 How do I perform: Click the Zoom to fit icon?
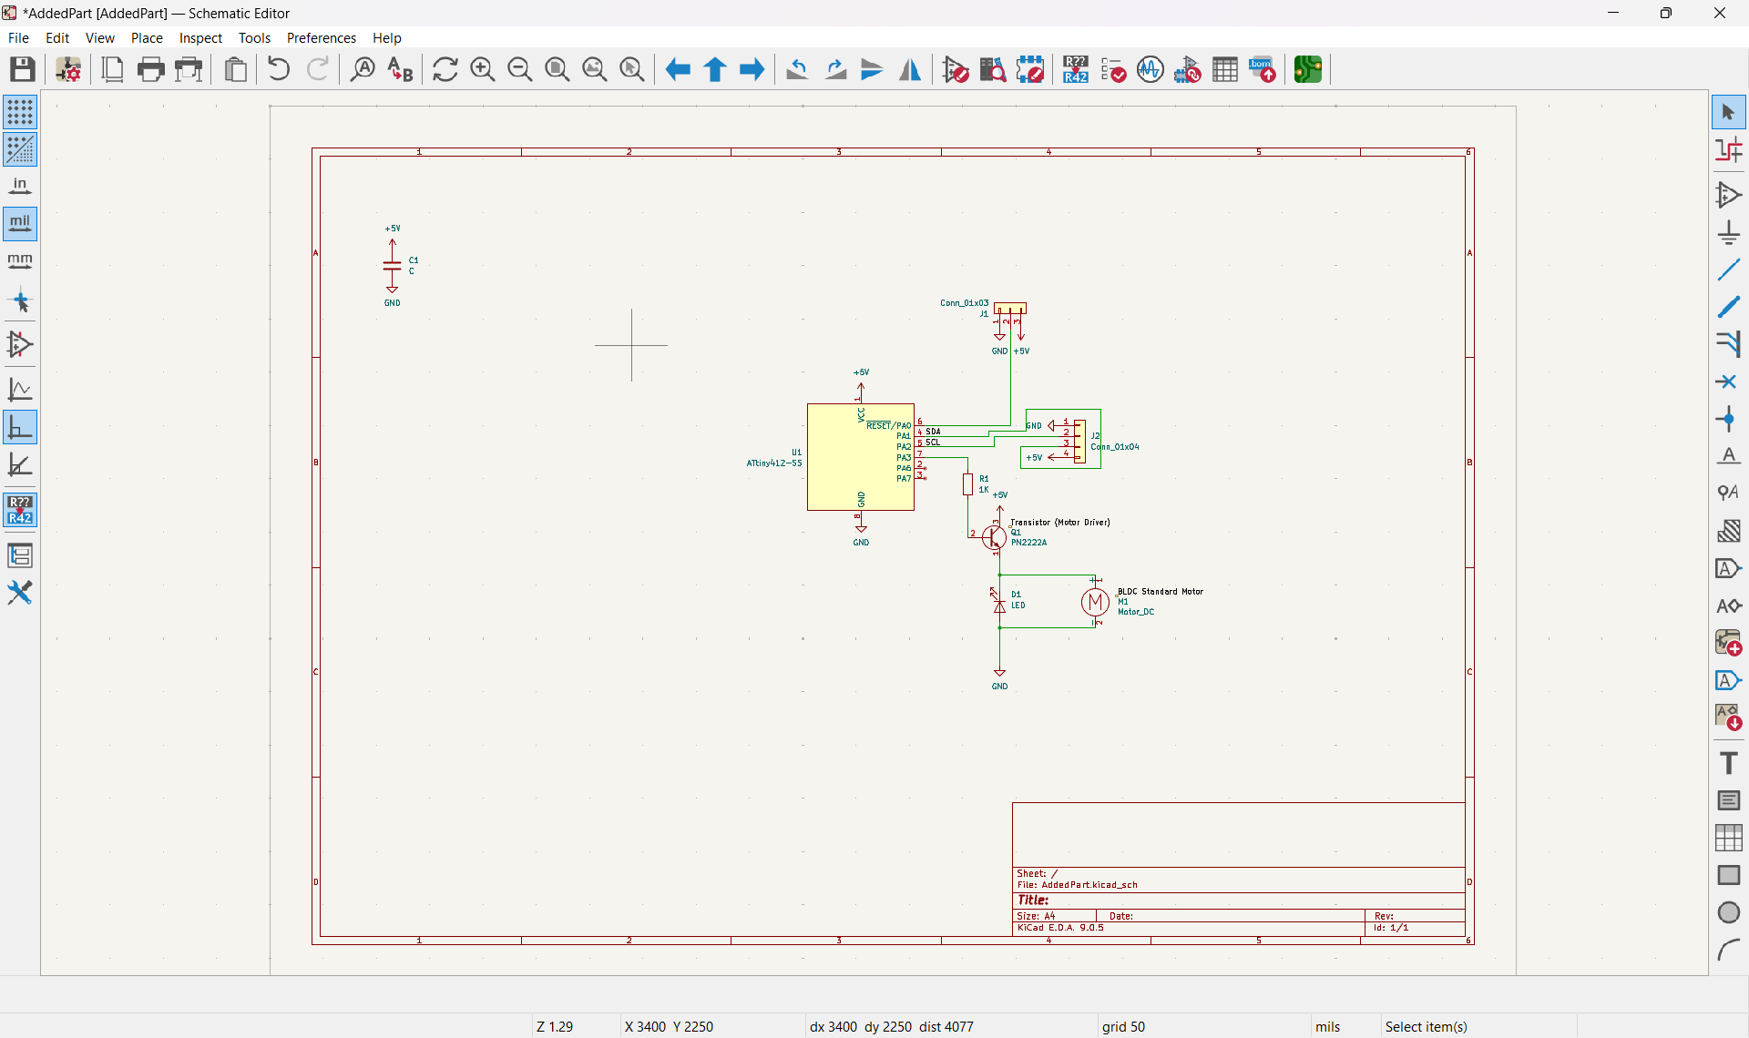coord(557,69)
